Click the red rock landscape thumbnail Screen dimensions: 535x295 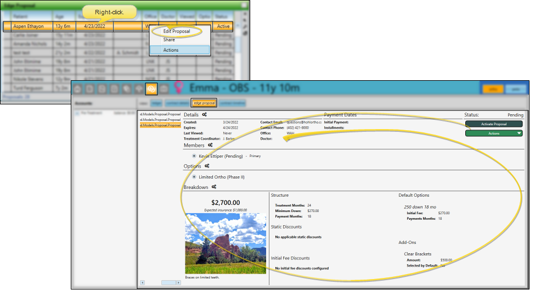click(226, 243)
